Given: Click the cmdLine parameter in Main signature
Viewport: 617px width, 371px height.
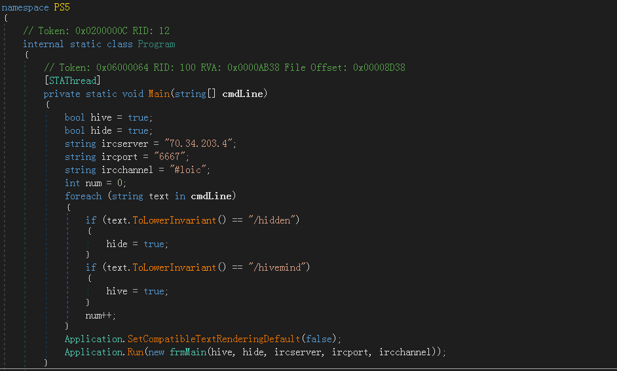Looking at the screenshot, I should [x=242, y=94].
